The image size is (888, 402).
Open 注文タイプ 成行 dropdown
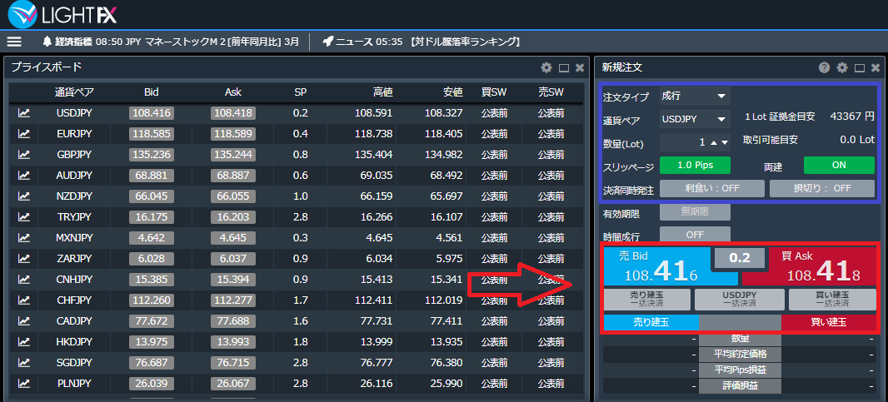click(695, 97)
